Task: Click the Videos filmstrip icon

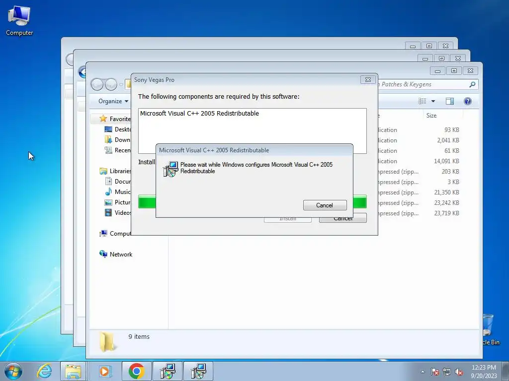Action: tap(108, 212)
